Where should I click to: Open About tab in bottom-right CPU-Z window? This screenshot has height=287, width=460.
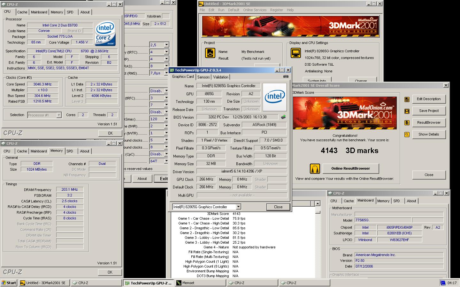pos(411,201)
